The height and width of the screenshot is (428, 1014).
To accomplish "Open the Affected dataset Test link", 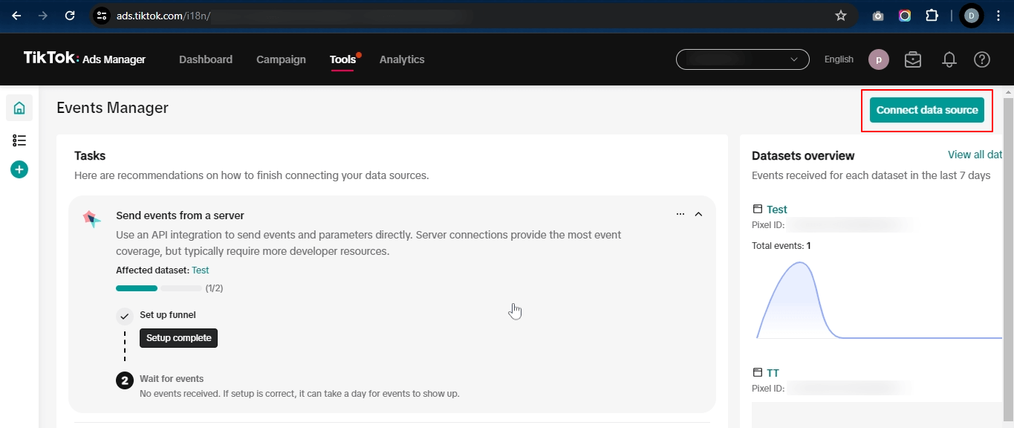I will pos(201,270).
